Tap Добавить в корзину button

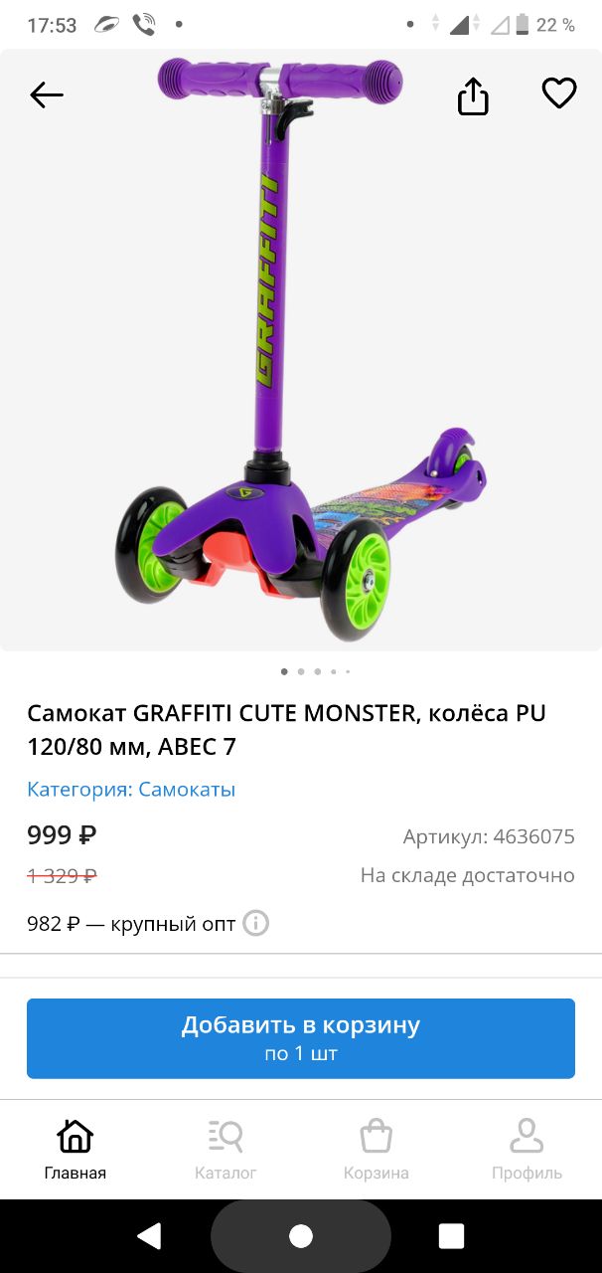point(301,1038)
